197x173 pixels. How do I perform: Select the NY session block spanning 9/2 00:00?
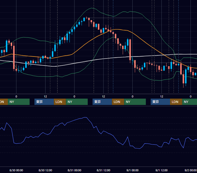tap(189, 102)
